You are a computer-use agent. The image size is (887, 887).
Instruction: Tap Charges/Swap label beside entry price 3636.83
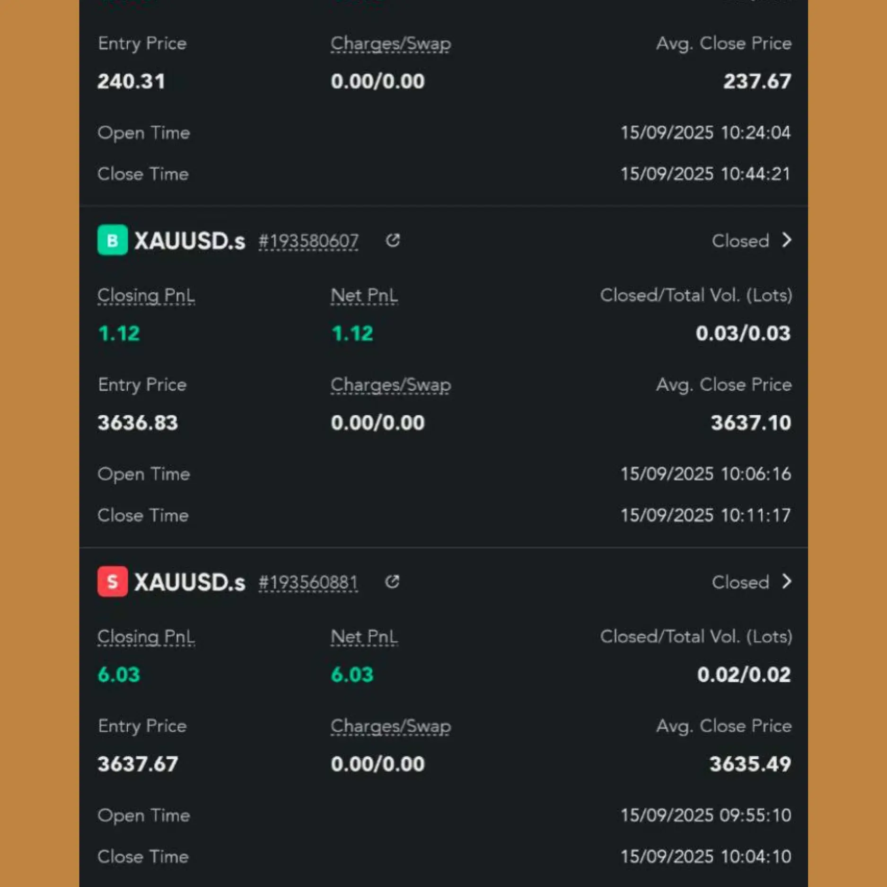[x=391, y=385]
